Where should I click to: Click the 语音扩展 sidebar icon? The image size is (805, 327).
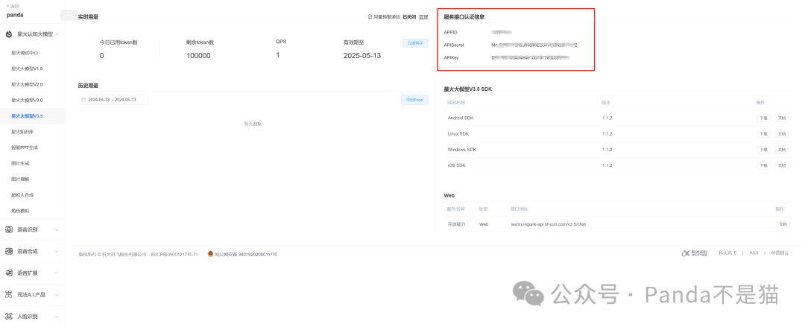[8, 273]
